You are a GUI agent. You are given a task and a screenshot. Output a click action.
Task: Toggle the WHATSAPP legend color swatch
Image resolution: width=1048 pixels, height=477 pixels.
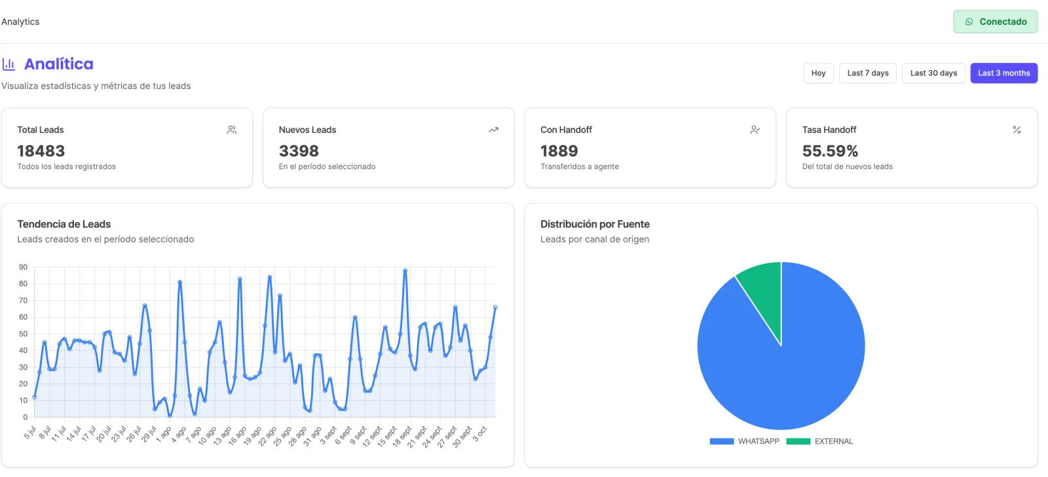[722, 442]
